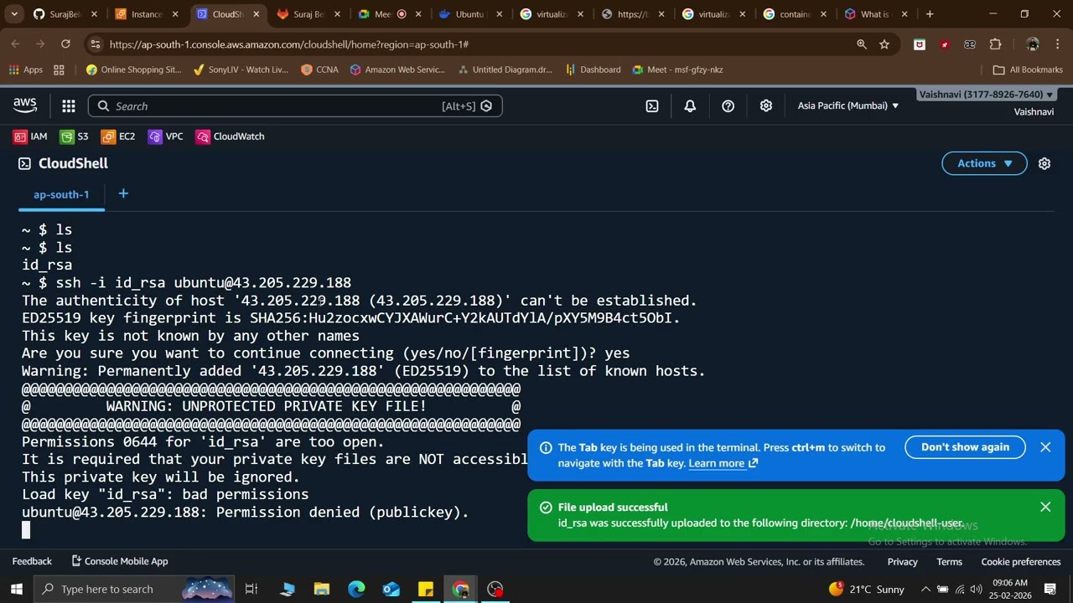This screenshot has height=603, width=1073.
Task: Click the browser address bar URL
Action: (289, 44)
